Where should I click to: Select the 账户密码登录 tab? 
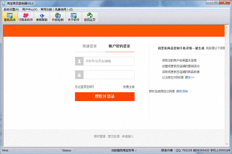119,46
